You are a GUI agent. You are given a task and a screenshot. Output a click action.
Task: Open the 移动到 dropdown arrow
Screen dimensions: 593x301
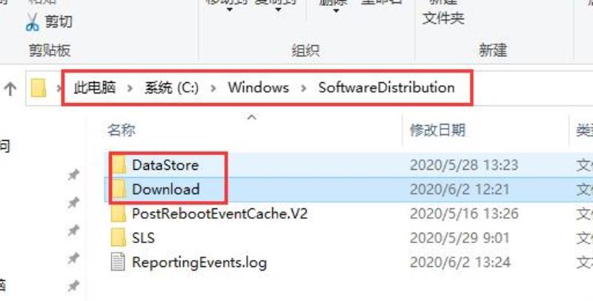pyautogui.click(x=229, y=9)
